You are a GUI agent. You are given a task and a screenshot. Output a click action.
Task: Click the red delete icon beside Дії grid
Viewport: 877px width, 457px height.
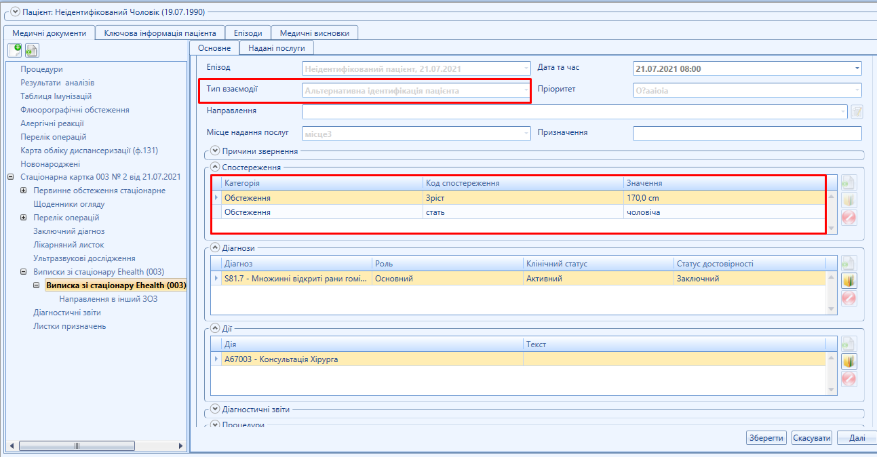click(x=849, y=379)
